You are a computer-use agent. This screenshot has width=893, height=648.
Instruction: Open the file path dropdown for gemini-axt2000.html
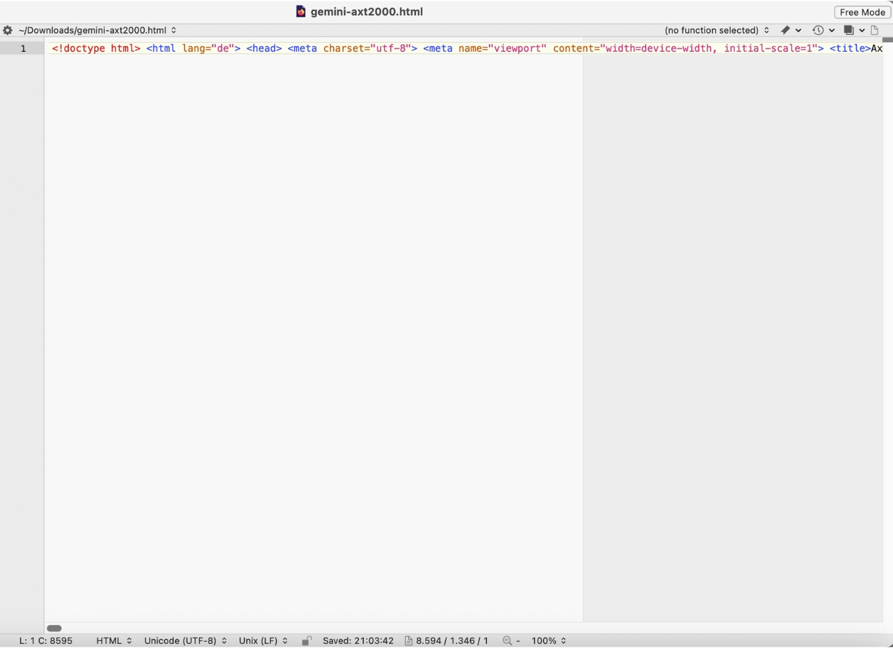pyautogui.click(x=174, y=30)
